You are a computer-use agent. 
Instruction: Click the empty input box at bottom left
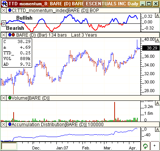click(9, 146)
